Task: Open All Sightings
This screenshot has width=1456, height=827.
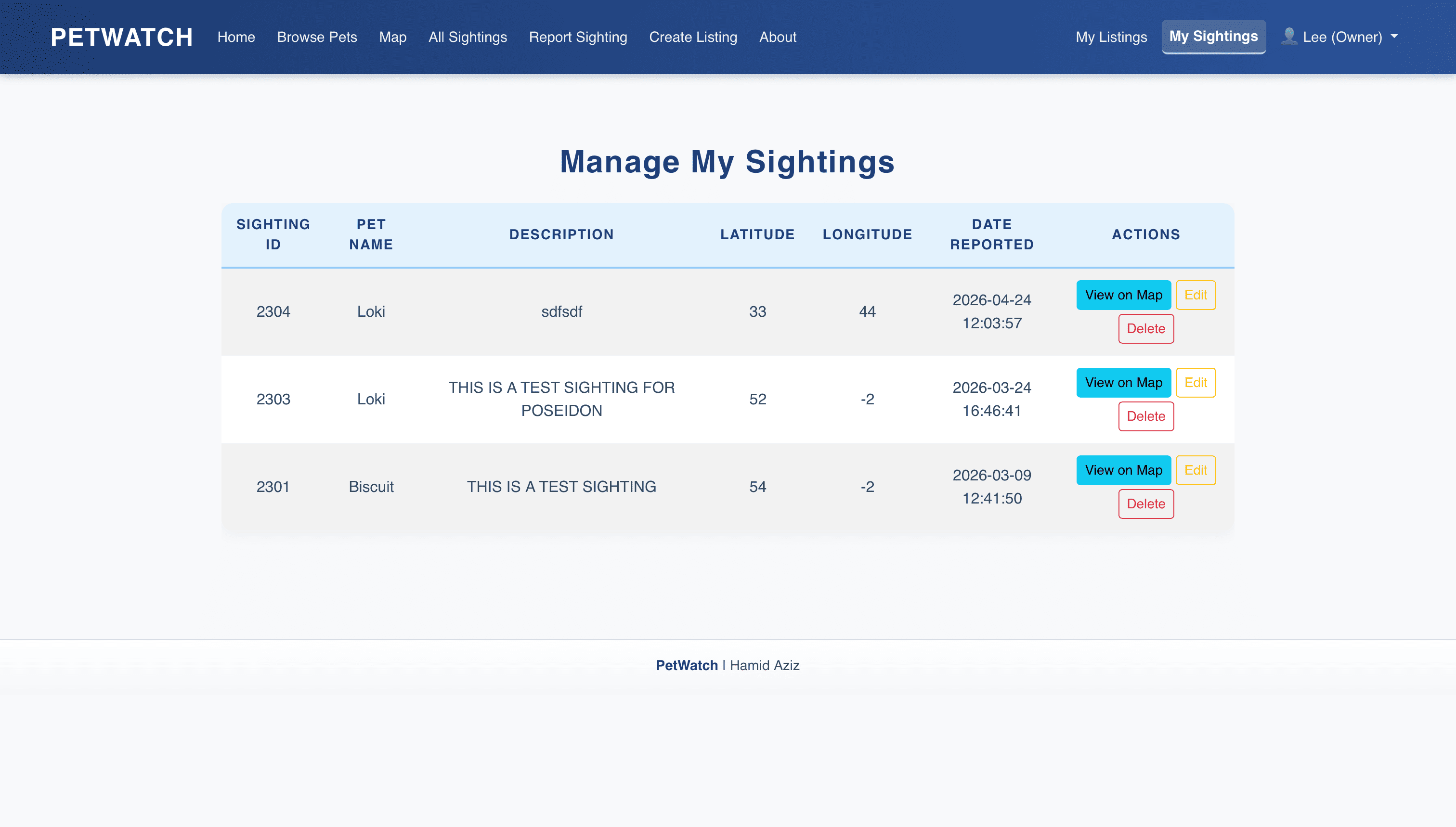Action: (468, 37)
